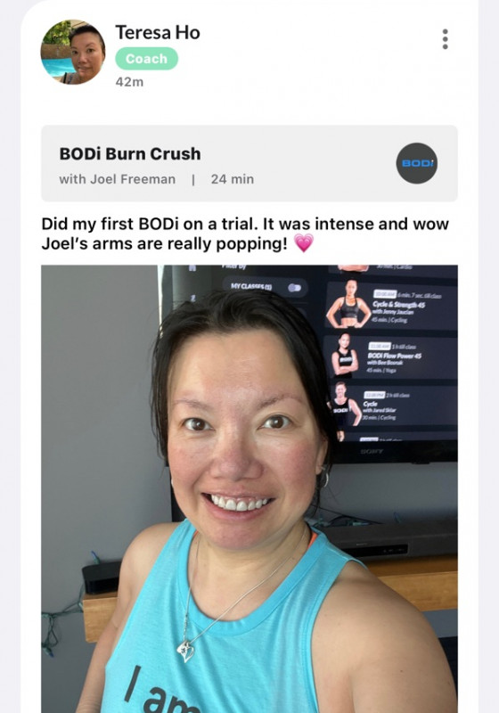Open the three-dot post options menu
The width and height of the screenshot is (499, 713).
click(x=445, y=39)
